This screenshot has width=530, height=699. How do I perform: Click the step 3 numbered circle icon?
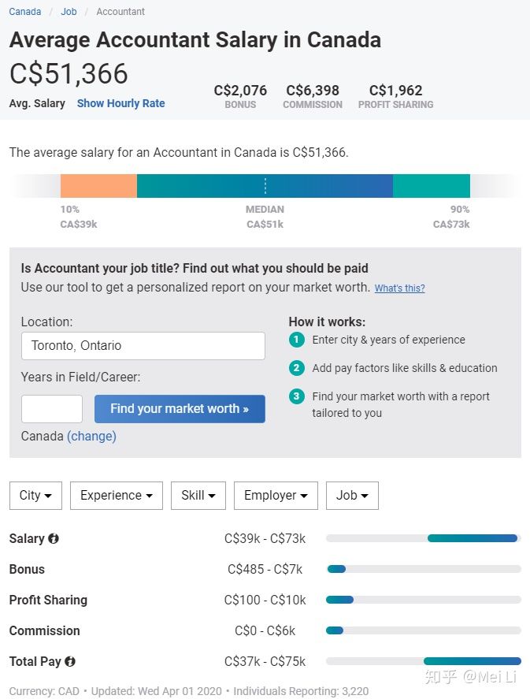[296, 396]
